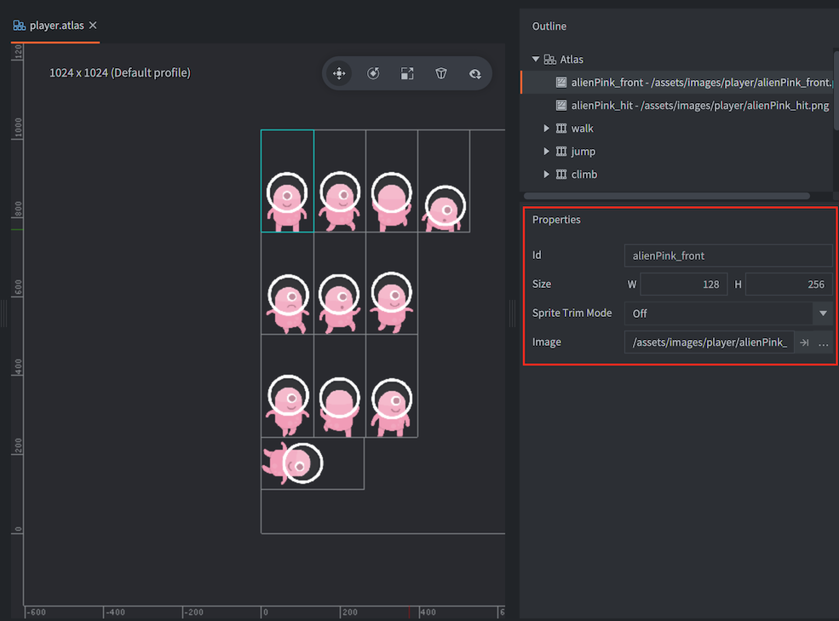This screenshot has height=621, width=839.
Task: Click the Size height field
Action: click(788, 285)
